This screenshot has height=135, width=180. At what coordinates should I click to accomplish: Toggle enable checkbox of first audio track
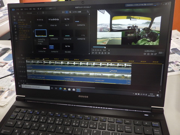(x=22, y=67)
